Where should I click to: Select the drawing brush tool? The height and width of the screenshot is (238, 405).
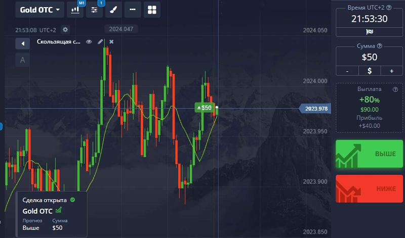tap(113, 10)
